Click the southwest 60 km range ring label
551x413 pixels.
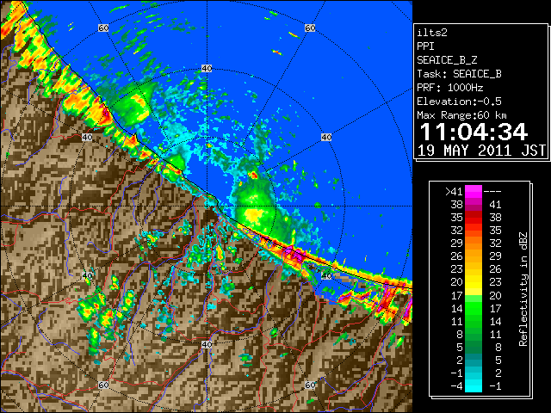[x=103, y=385]
